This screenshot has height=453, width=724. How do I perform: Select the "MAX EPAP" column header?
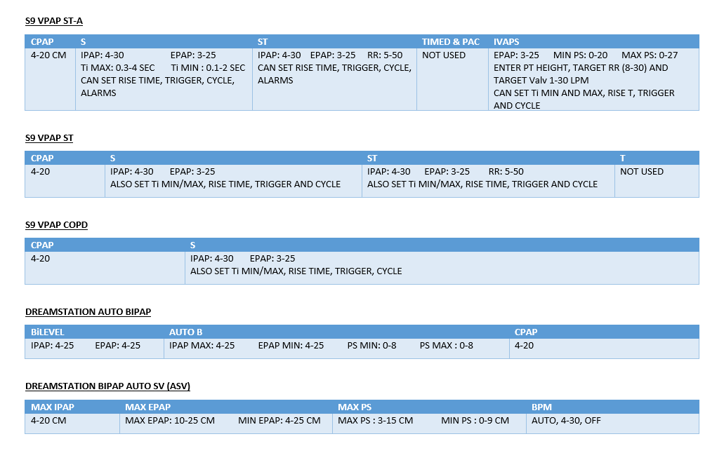click(147, 407)
